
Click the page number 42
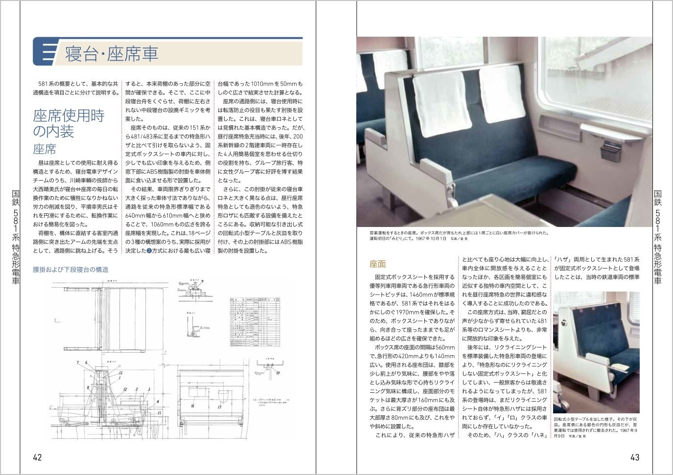[37, 457]
